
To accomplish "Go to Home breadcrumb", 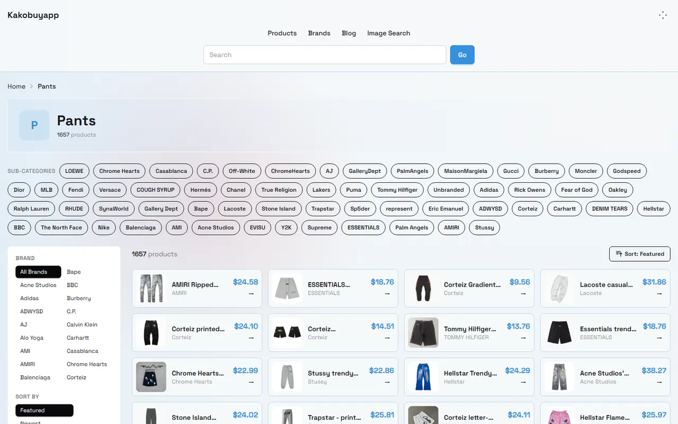I will coord(16,86).
